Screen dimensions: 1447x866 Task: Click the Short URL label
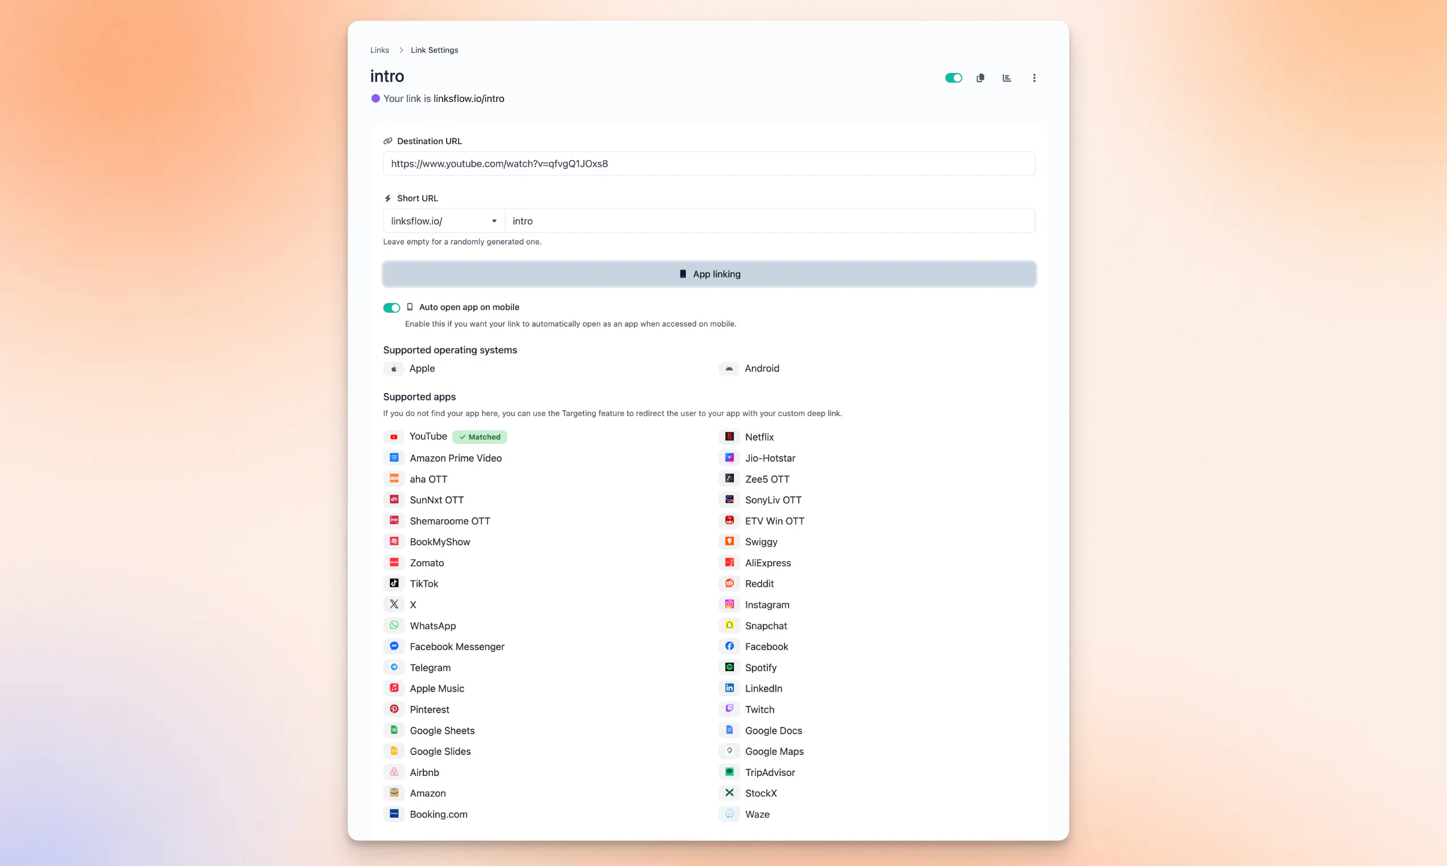pyautogui.click(x=417, y=198)
